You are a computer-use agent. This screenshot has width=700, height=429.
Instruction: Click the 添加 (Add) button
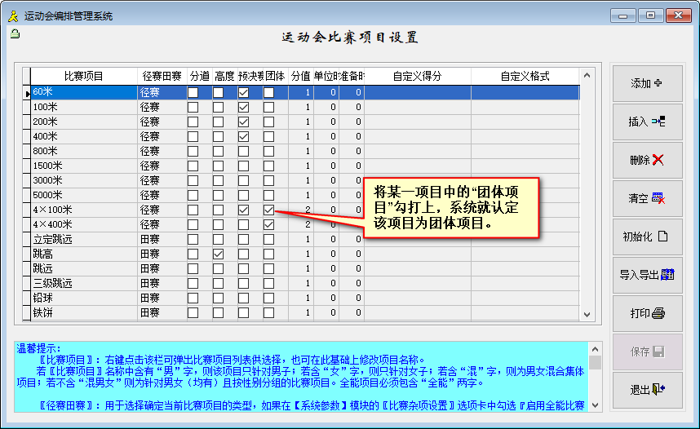click(647, 83)
